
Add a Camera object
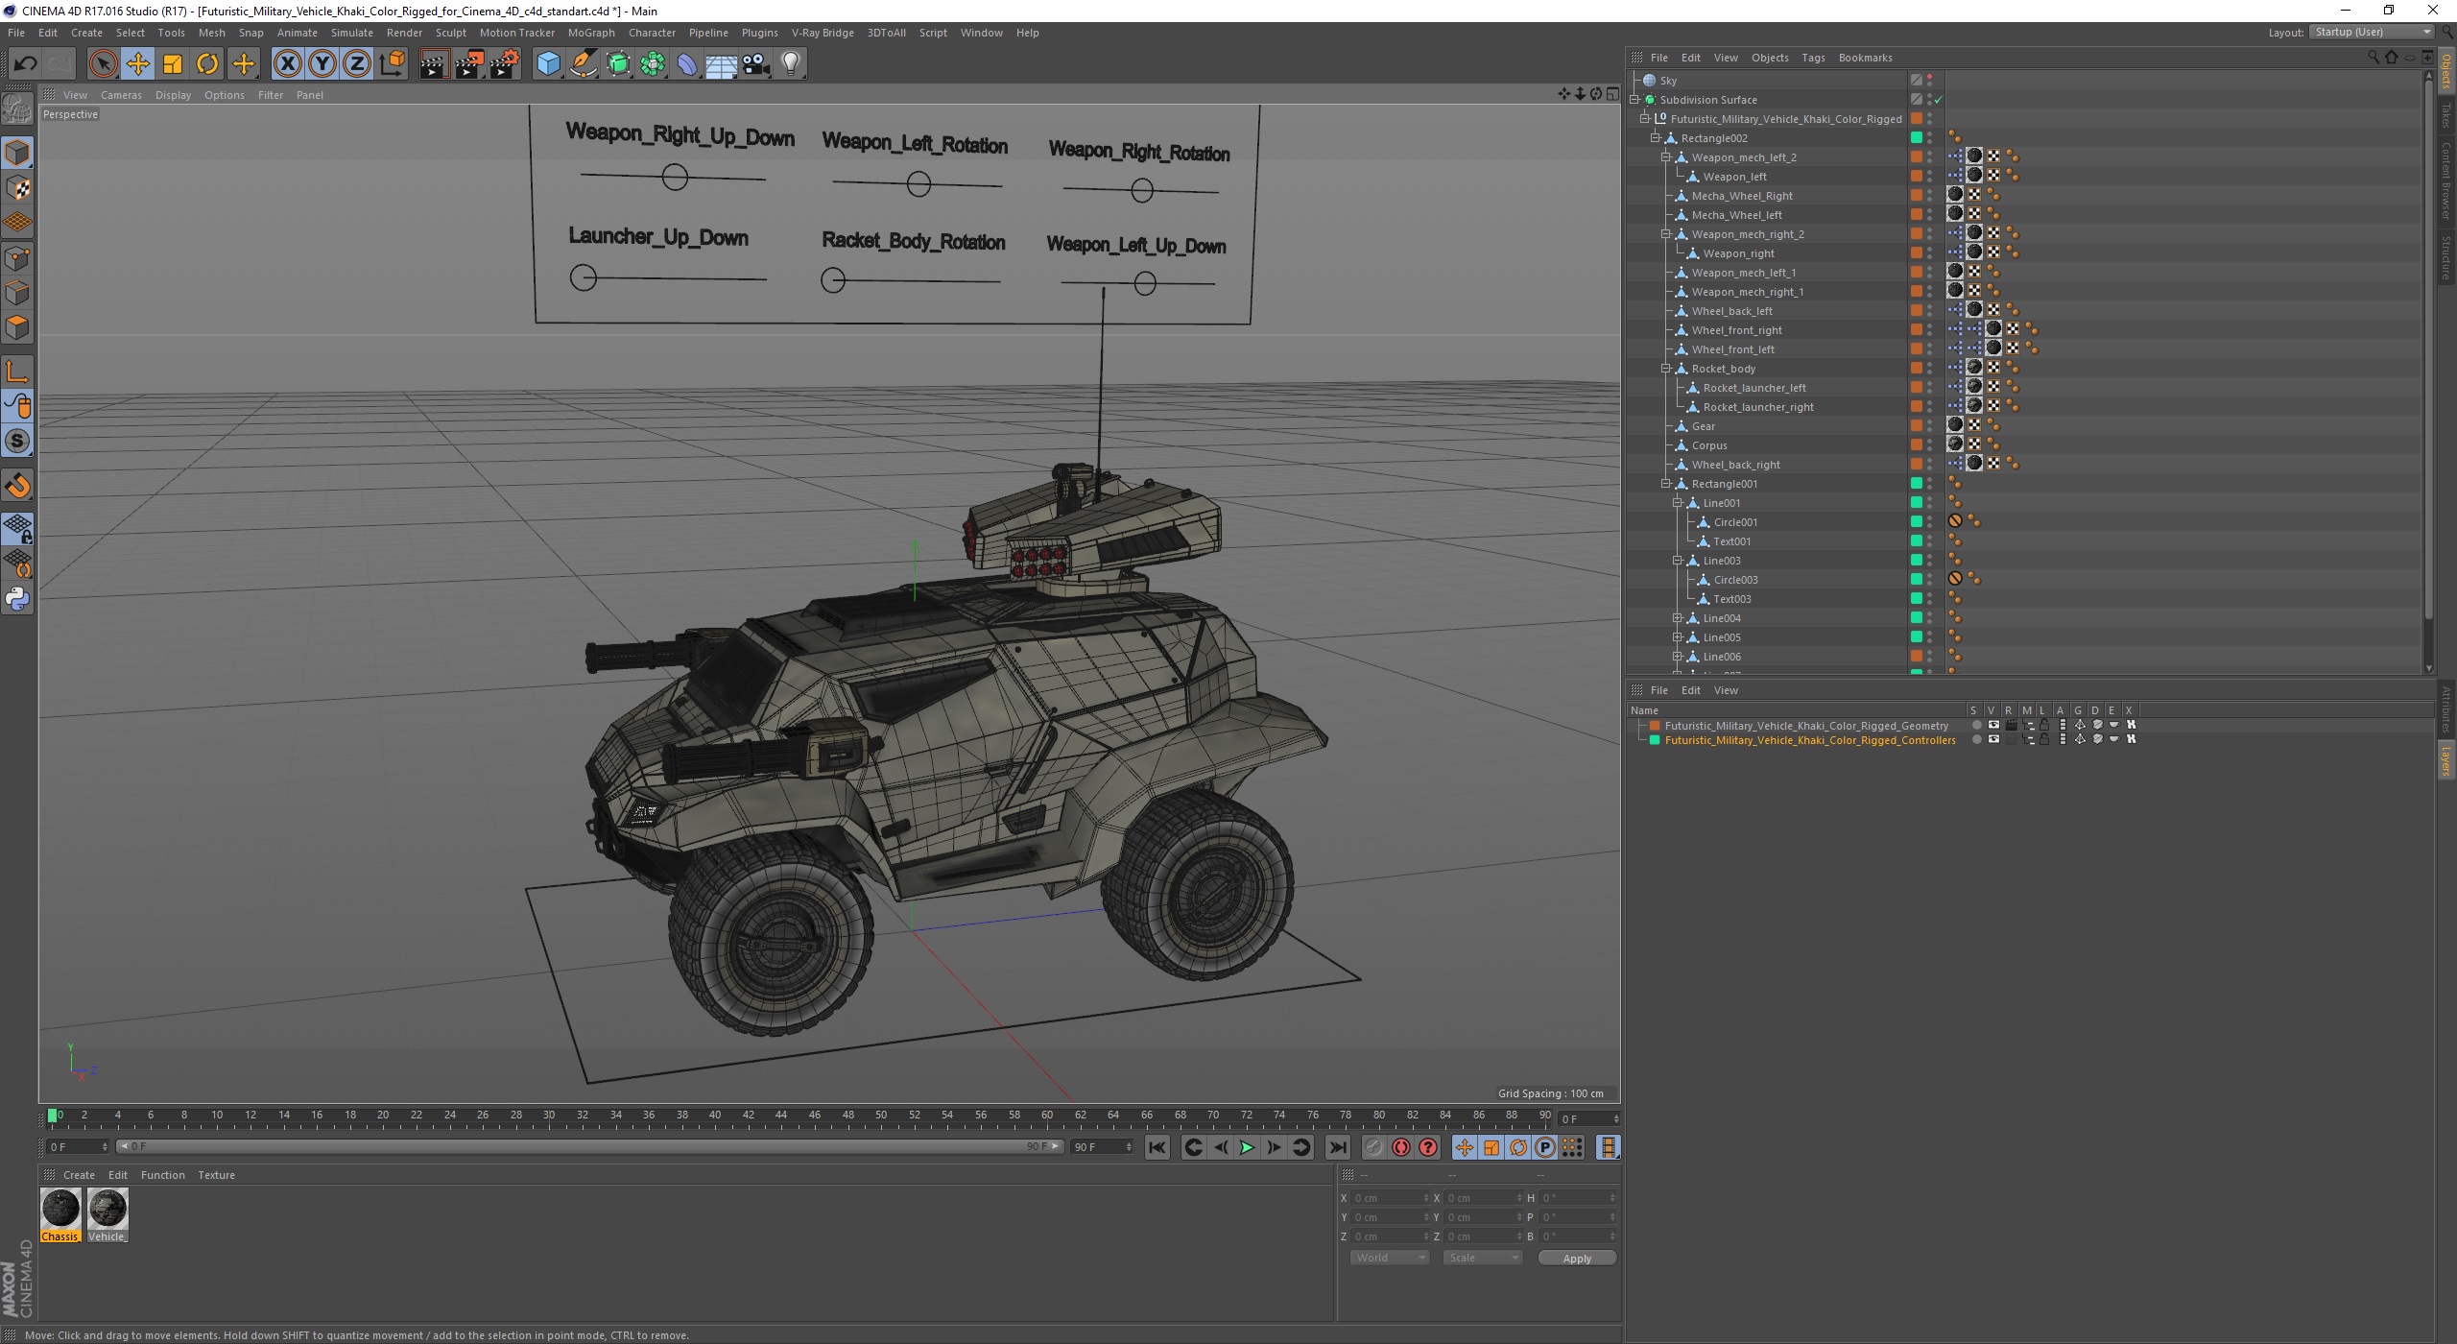coord(756,64)
